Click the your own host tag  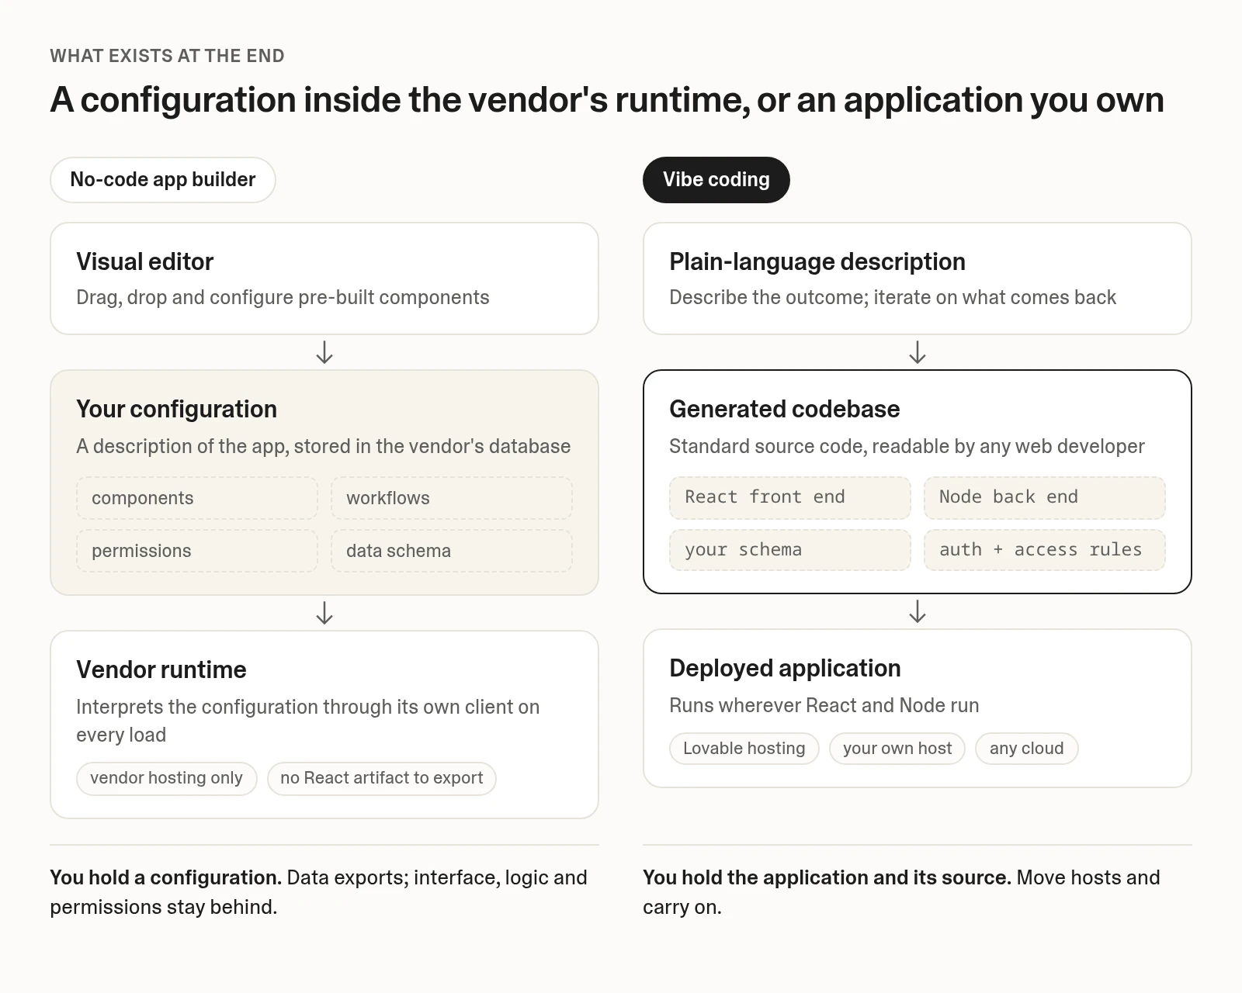[x=897, y=749]
